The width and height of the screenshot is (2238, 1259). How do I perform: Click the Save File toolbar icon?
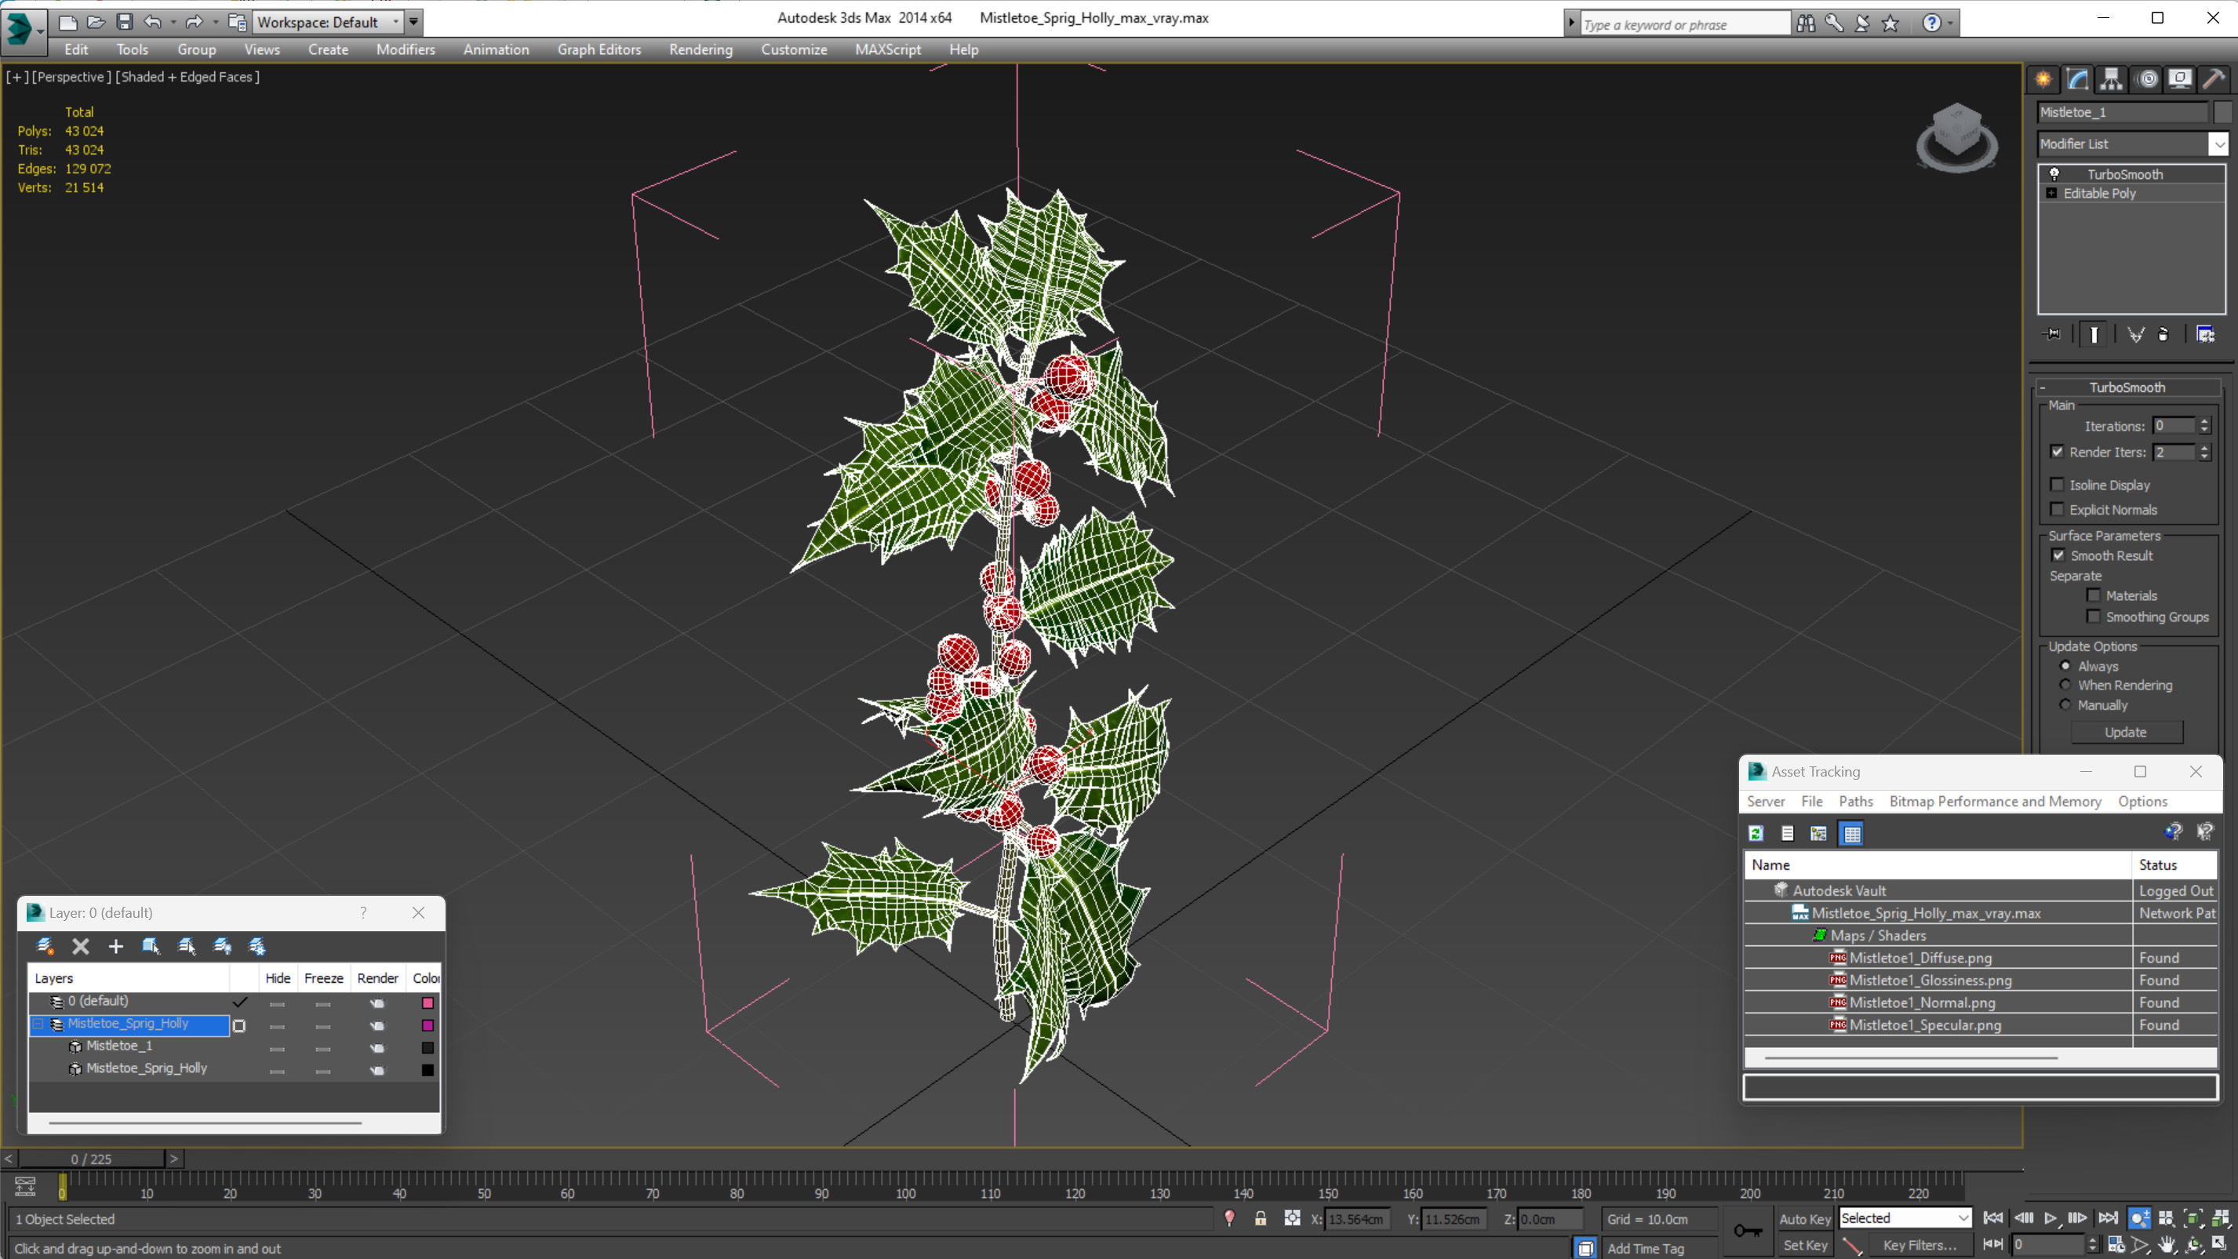pyautogui.click(x=124, y=22)
